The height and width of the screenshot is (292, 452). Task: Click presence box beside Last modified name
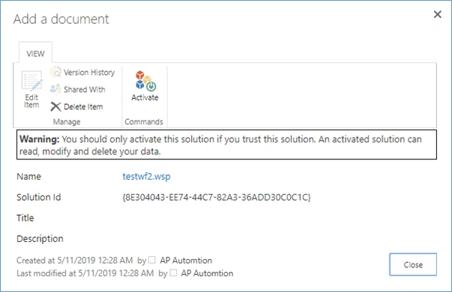(x=173, y=273)
